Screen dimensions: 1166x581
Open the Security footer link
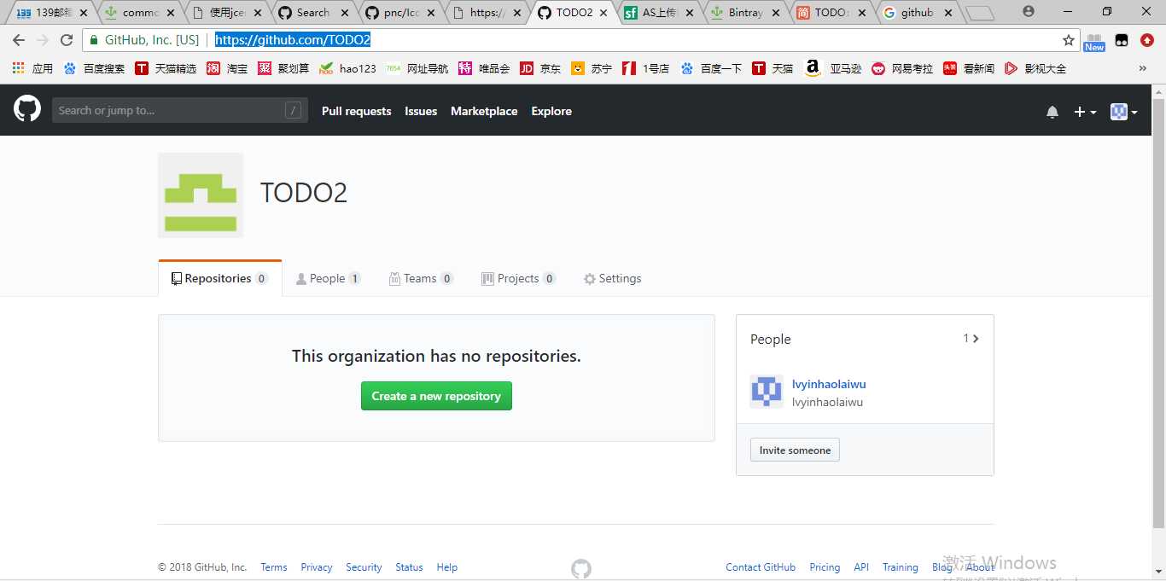tap(364, 567)
